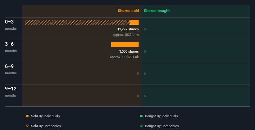This screenshot has height=130, width=255.
Task: Click the 'Bought By Individuals' green legend dot
Action: 141,116
